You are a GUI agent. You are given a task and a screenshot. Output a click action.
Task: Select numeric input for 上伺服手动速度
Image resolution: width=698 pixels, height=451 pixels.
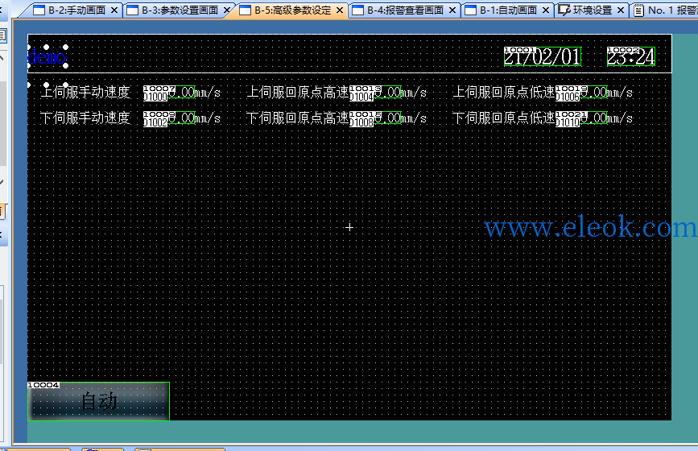[x=169, y=93]
